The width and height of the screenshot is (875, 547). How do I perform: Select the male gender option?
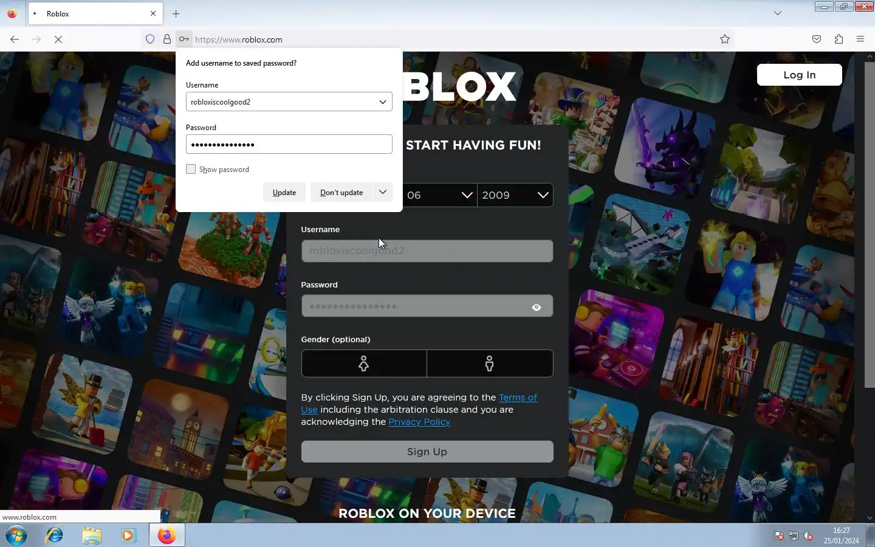click(490, 363)
